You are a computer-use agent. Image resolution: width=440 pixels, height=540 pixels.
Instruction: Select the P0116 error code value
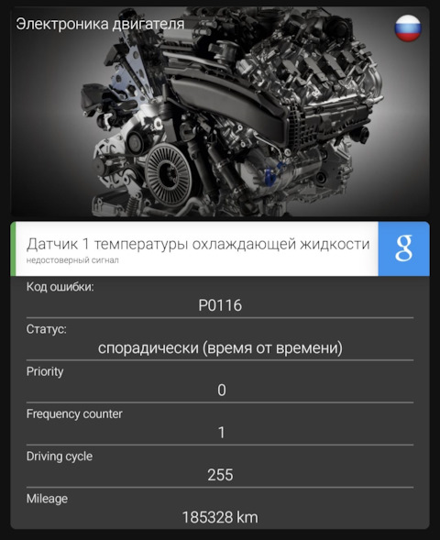(220, 305)
